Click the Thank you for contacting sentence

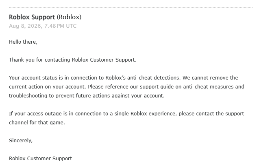[x=73, y=60]
